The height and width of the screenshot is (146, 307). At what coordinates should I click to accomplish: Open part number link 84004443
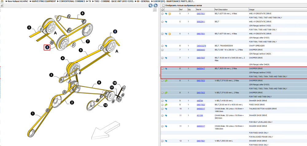pos(201,50)
